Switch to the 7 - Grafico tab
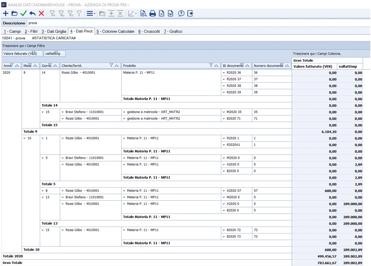This screenshot has height=266, width=371. pos(173,31)
